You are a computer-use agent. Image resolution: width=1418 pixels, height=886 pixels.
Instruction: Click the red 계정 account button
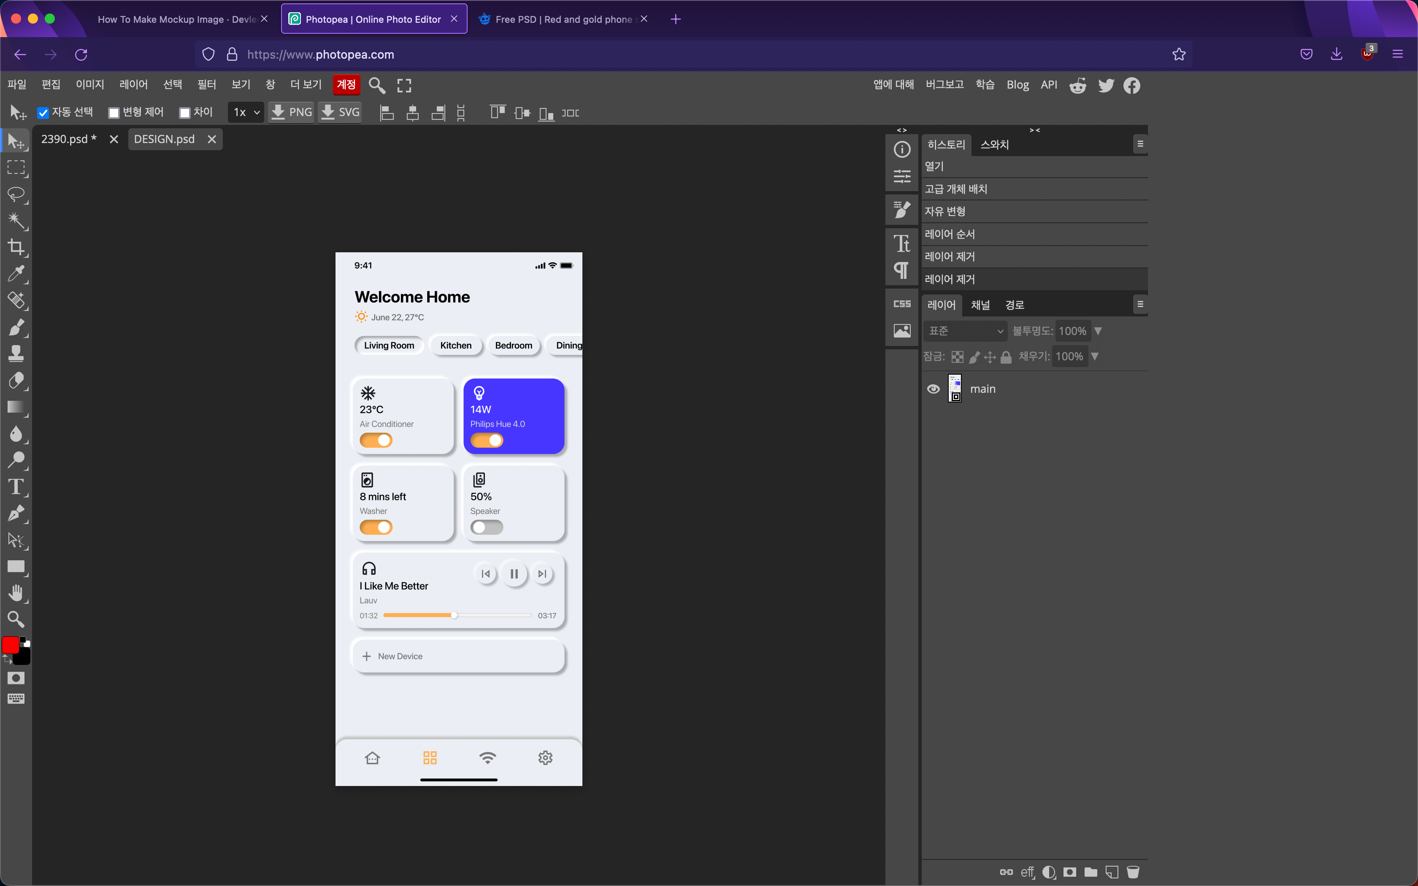tap(346, 85)
